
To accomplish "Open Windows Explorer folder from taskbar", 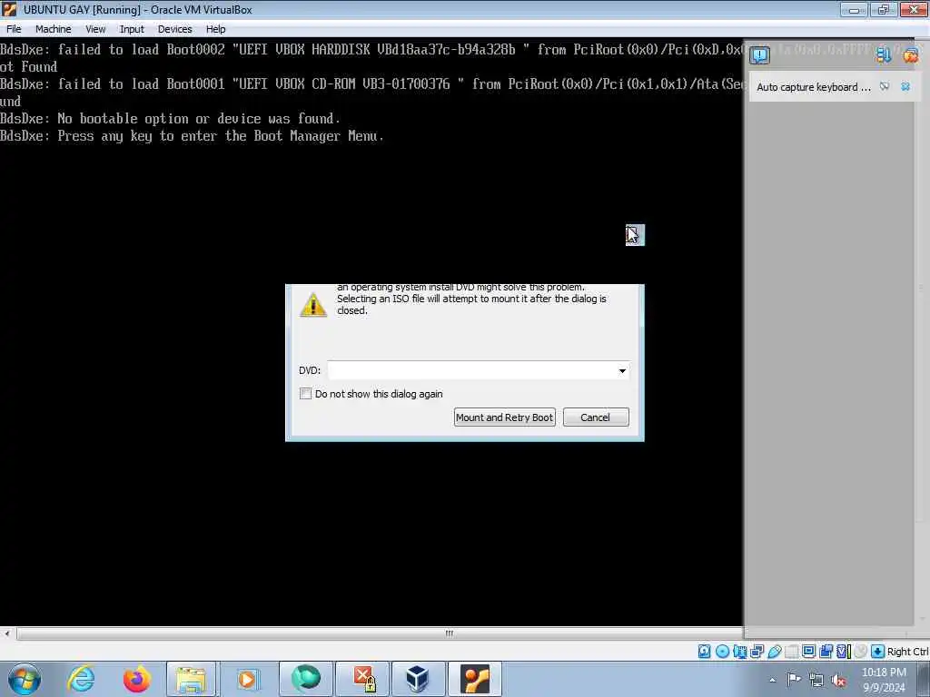I will tap(191, 679).
